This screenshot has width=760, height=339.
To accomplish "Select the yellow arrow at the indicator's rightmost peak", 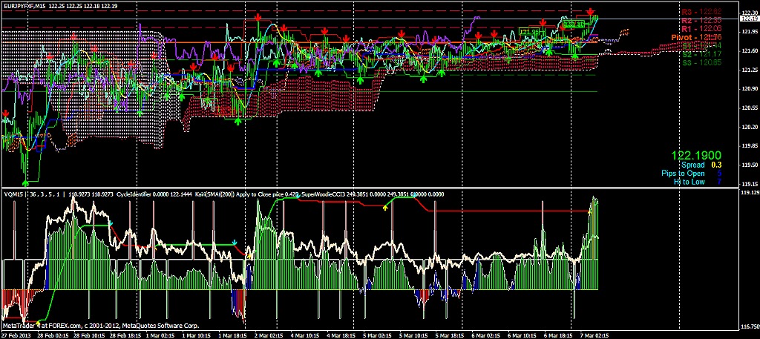I will (x=591, y=211).
